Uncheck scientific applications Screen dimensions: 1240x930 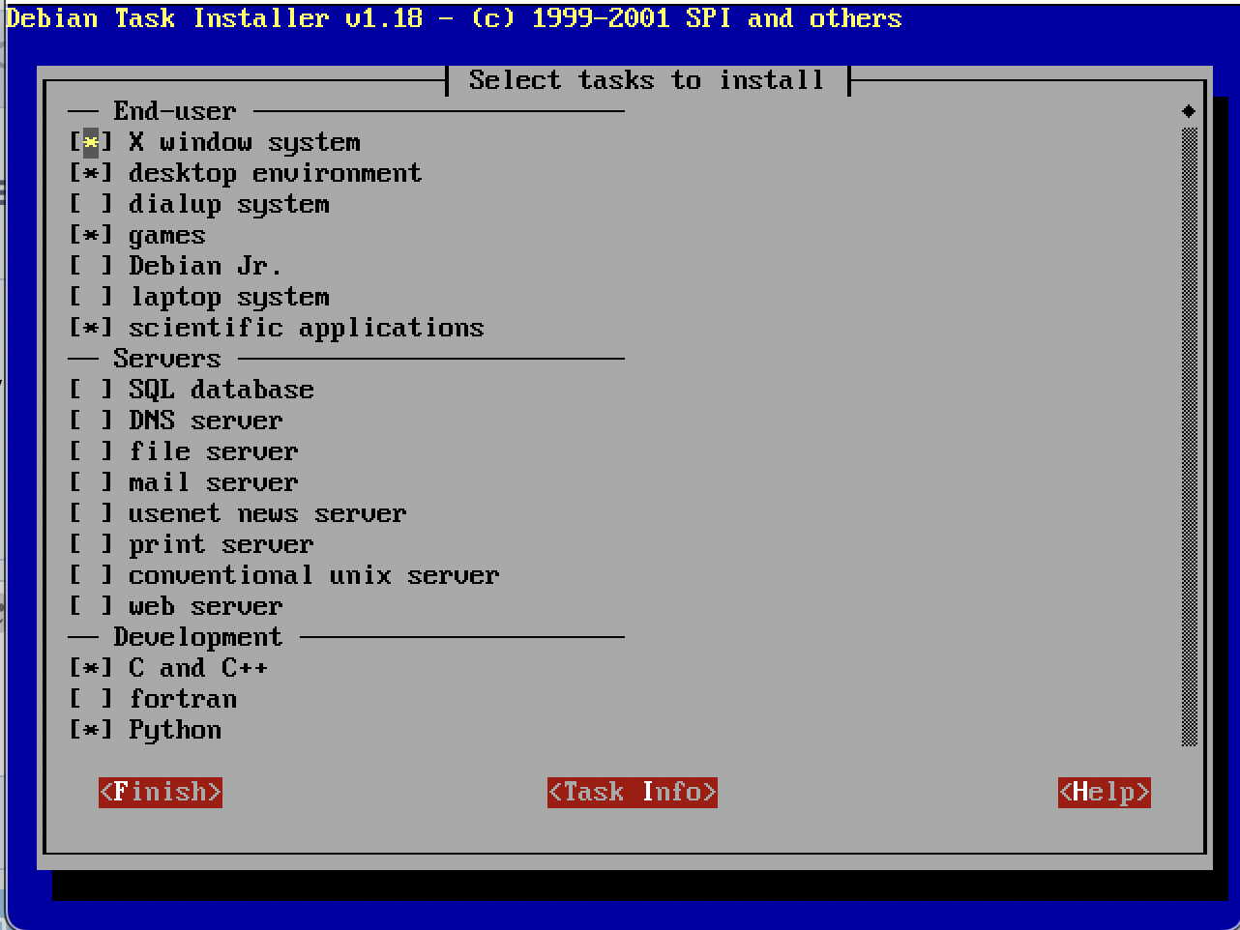coord(91,329)
